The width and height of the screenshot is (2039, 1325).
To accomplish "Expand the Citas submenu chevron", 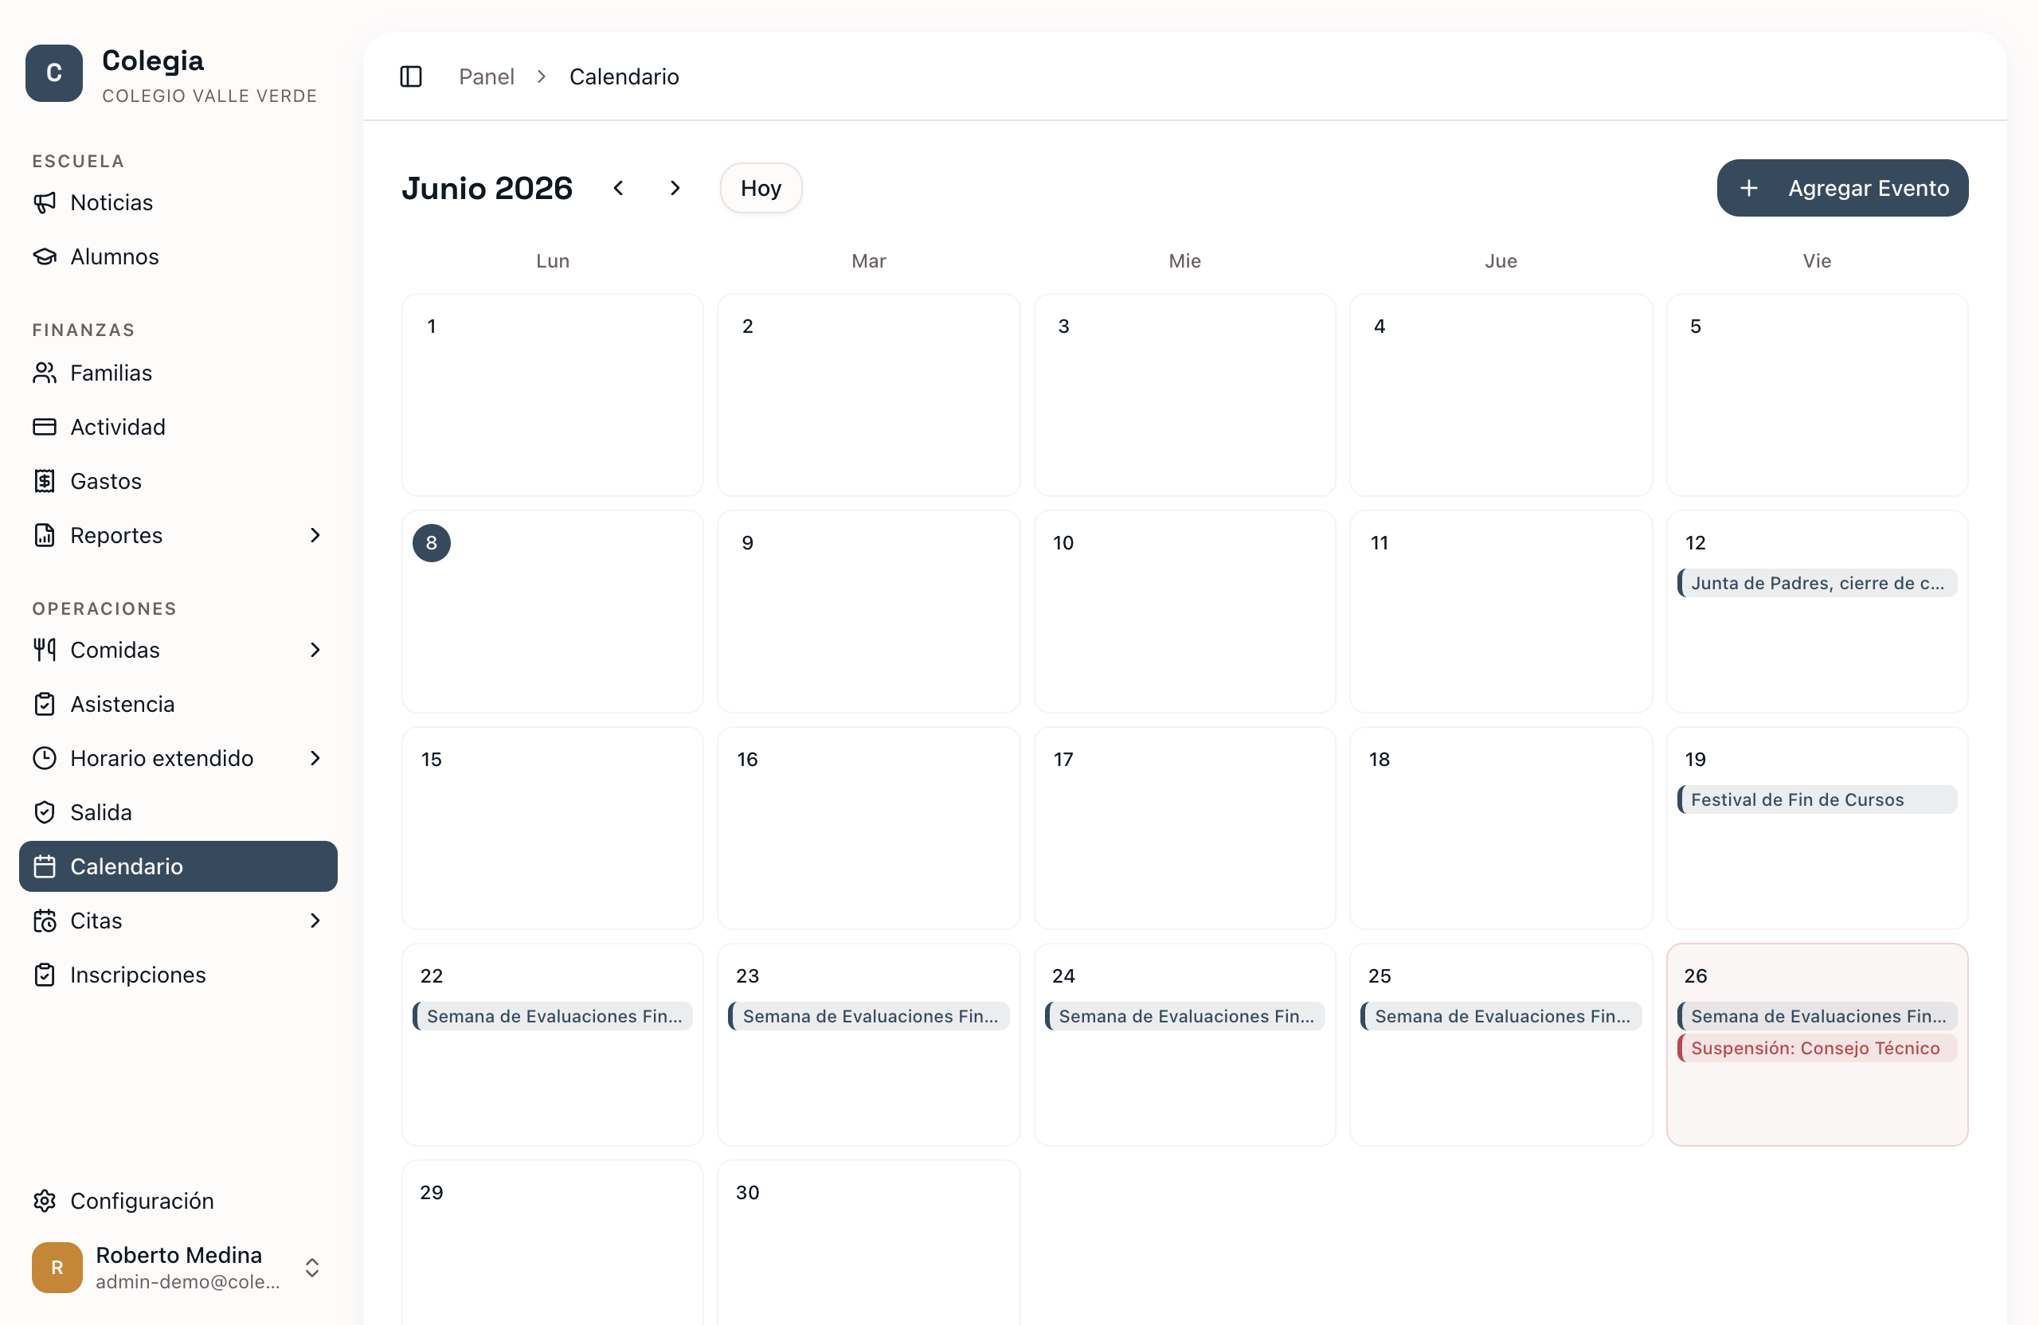I will (315, 920).
